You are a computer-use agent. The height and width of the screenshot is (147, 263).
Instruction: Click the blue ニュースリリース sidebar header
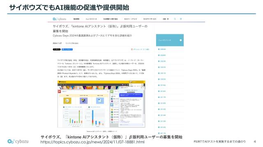coord(170,40)
